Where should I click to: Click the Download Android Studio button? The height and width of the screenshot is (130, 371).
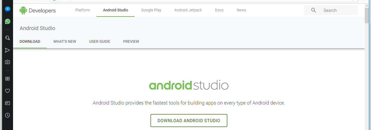click(x=189, y=121)
